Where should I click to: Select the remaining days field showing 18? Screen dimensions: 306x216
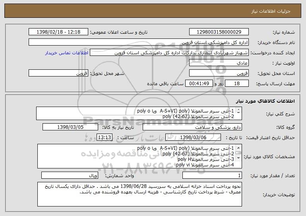(x=237, y=84)
